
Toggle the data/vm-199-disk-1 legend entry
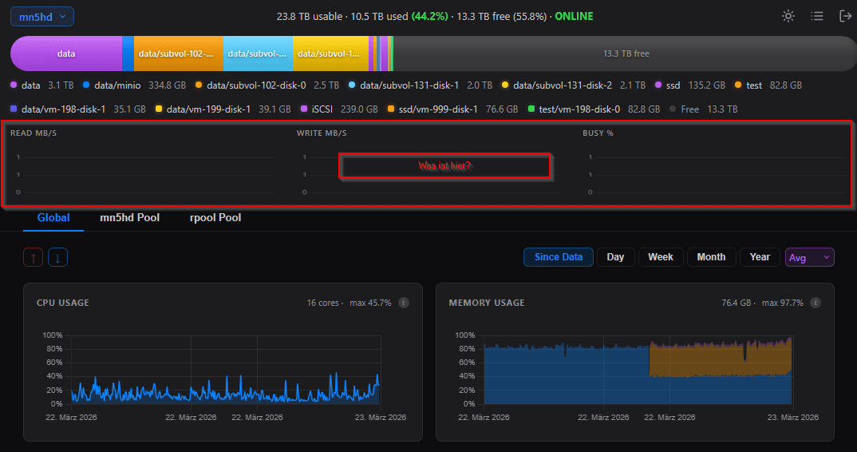coord(223,109)
